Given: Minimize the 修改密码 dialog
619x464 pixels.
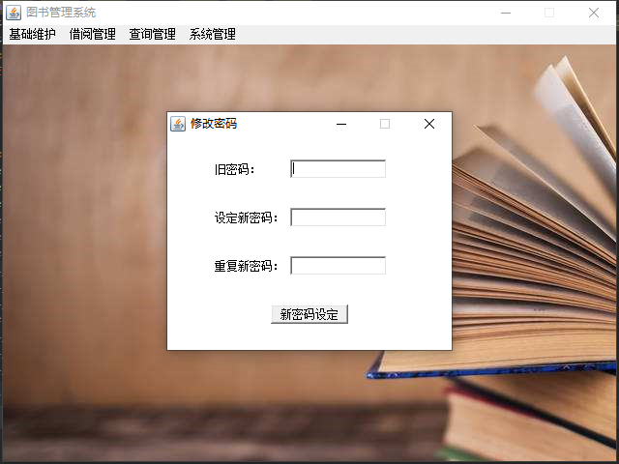Looking at the screenshot, I should click(x=341, y=124).
